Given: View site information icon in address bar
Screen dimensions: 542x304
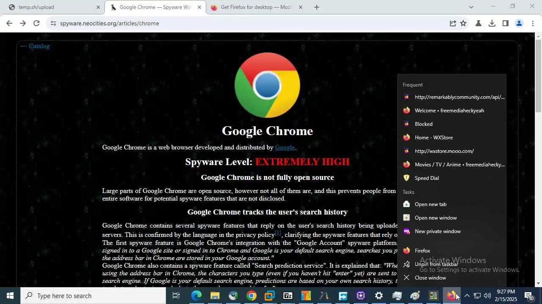Looking at the screenshot, I should 53,23.
